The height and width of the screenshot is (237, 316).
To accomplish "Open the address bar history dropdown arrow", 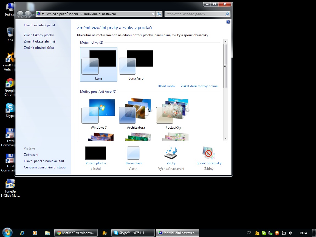I will [153, 14].
